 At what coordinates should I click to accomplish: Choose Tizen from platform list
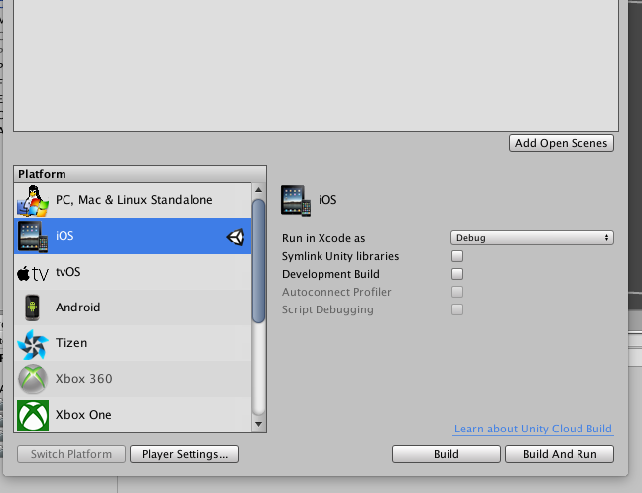[x=133, y=343]
